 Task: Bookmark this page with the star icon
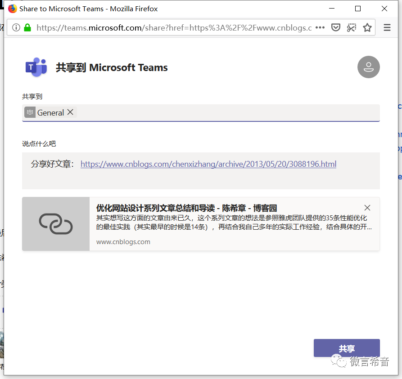pos(367,27)
